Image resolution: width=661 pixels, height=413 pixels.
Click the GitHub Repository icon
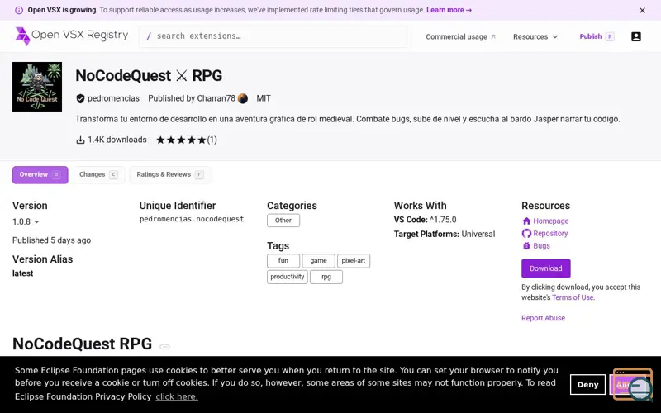[x=526, y=234]
